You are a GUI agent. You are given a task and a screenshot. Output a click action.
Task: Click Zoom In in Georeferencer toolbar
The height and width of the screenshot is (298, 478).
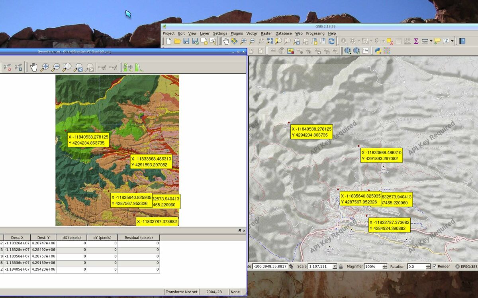coord(45,67)
